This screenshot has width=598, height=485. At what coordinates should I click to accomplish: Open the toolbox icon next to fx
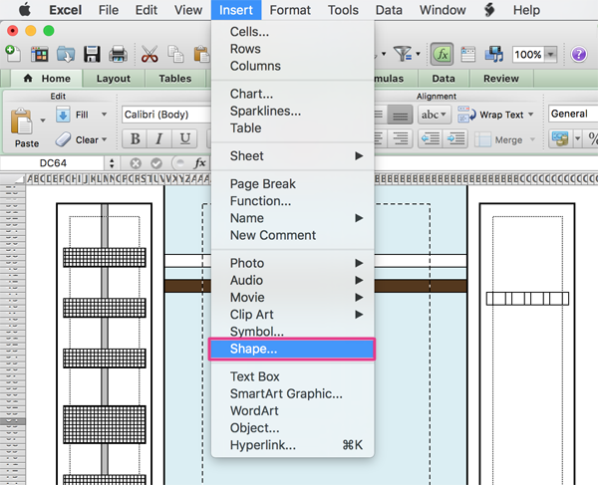(468, 54)
